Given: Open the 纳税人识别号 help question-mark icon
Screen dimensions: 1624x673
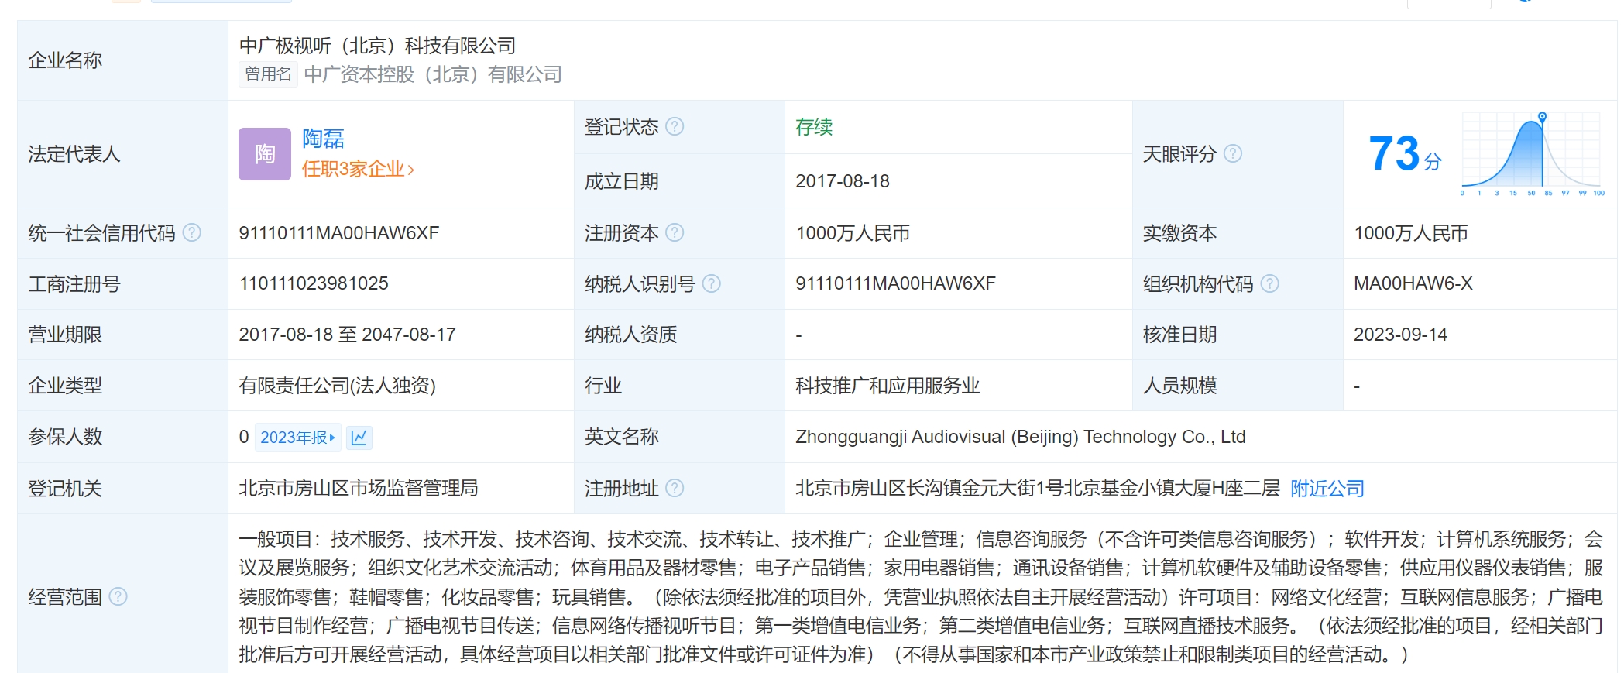Looking at the screenshot, I should [x=711, y=283].
